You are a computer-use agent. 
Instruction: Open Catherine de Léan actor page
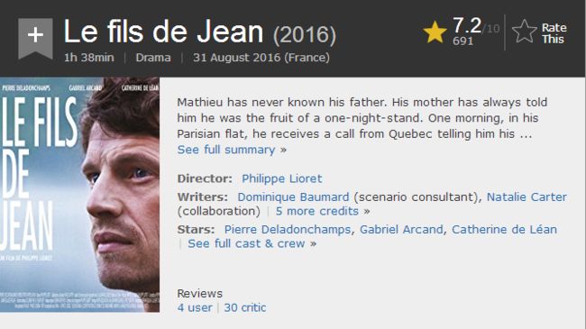coord(504,230)
